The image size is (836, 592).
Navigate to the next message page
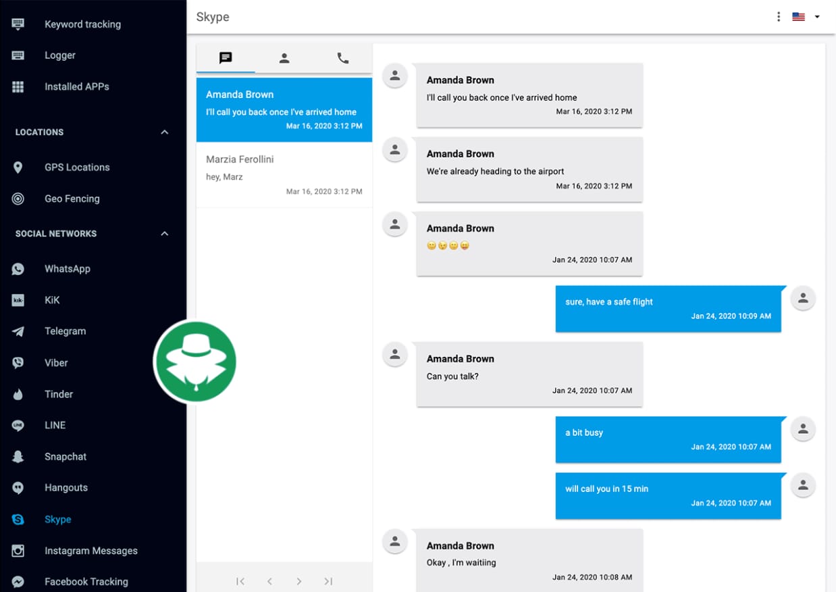[298, 581]
